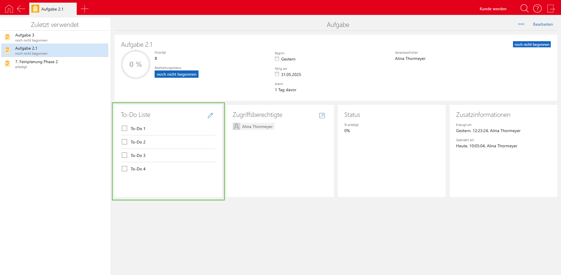Viewport: 561px width, 275px height.
Task: Open Zugriffsberechtigte in external view icon
Action: pos(322,115)
